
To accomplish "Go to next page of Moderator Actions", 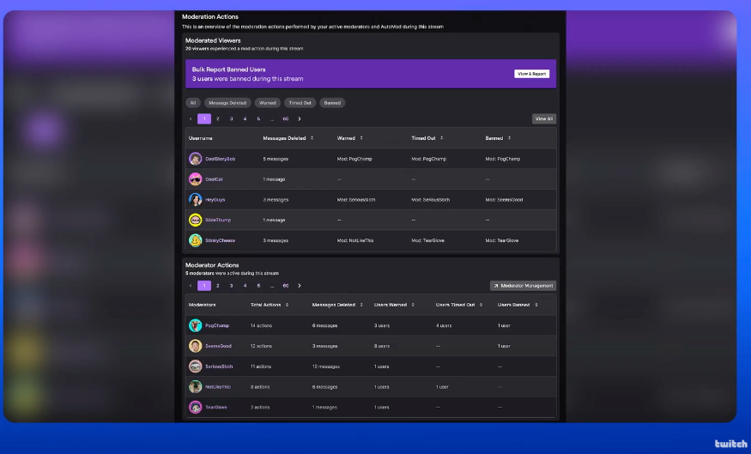I will (300, 286).
